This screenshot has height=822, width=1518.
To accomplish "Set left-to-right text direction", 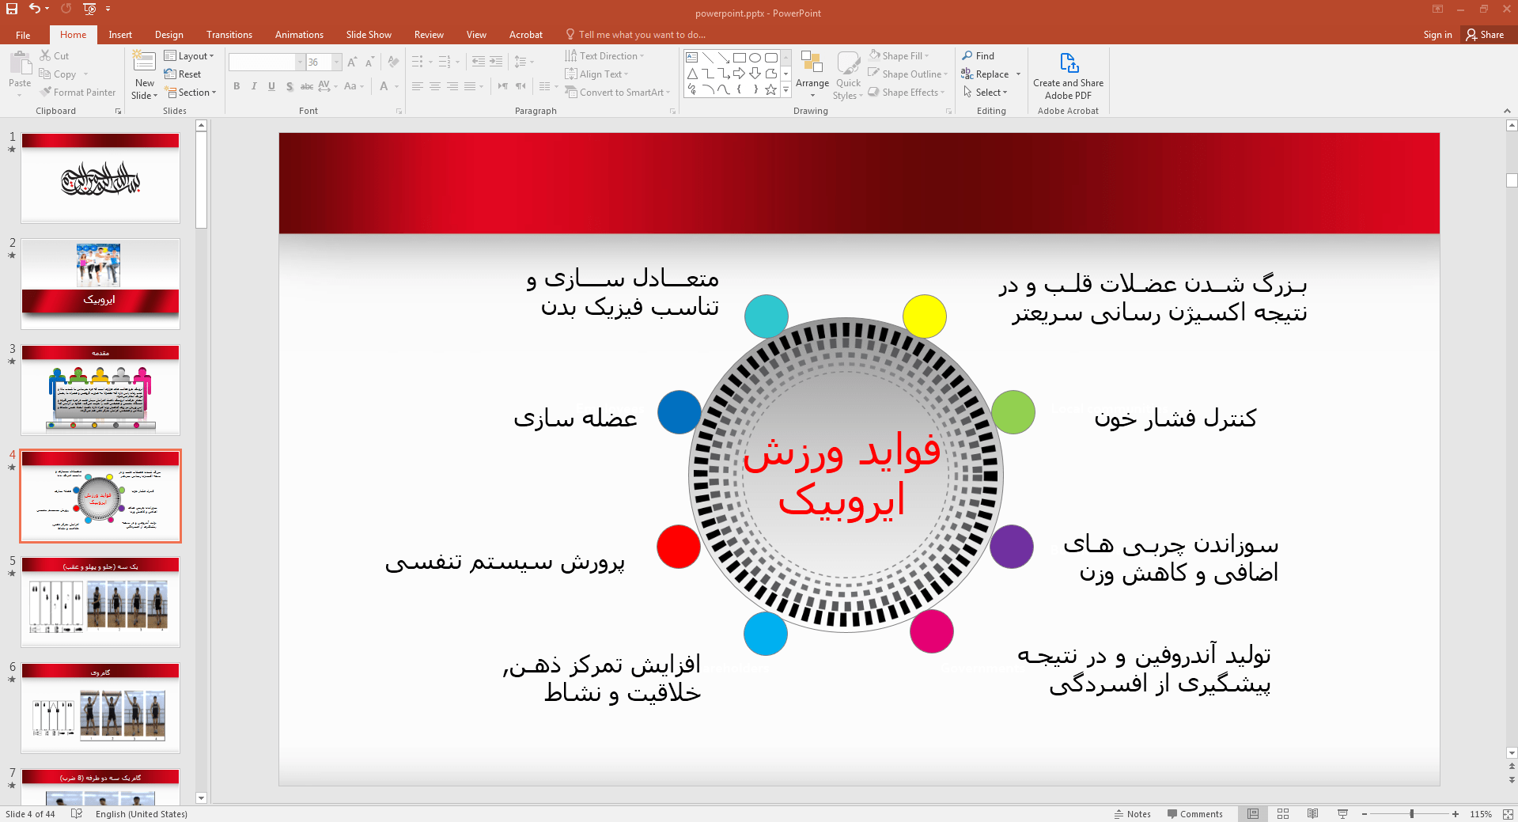I will point(503,86).
